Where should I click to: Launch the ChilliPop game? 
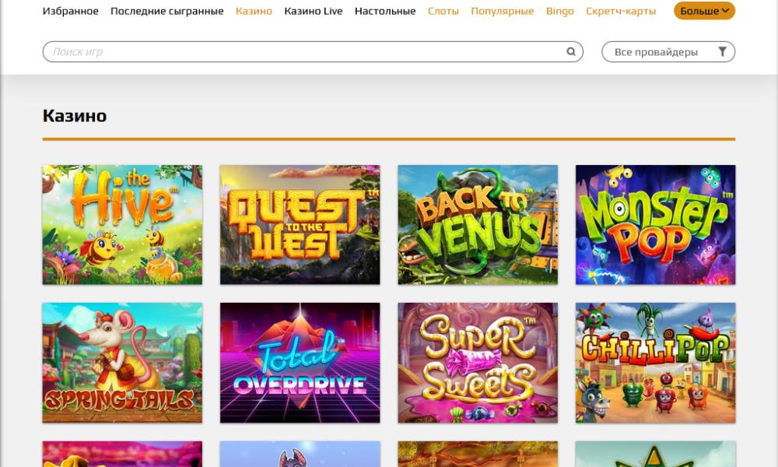tap(655, 363)
